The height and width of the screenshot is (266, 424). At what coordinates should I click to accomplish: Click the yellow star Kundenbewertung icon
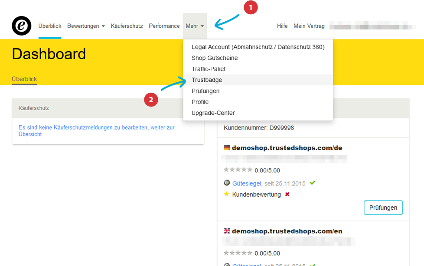tap(227, 194)
